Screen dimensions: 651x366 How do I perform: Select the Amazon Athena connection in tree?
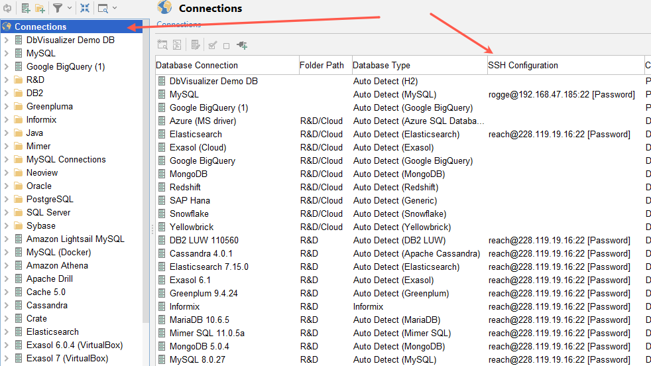[x=57, y=265]
